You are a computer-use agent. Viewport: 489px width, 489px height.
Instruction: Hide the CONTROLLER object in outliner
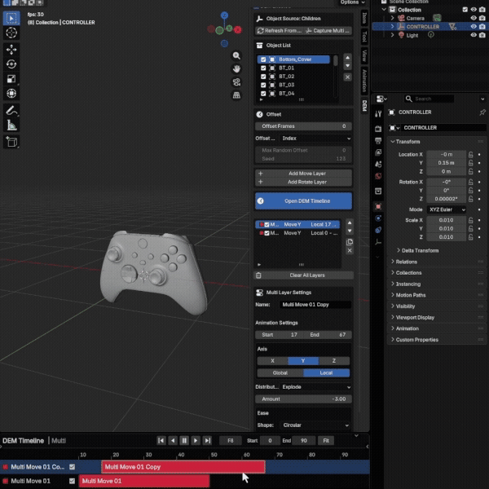tap(473, 27)
